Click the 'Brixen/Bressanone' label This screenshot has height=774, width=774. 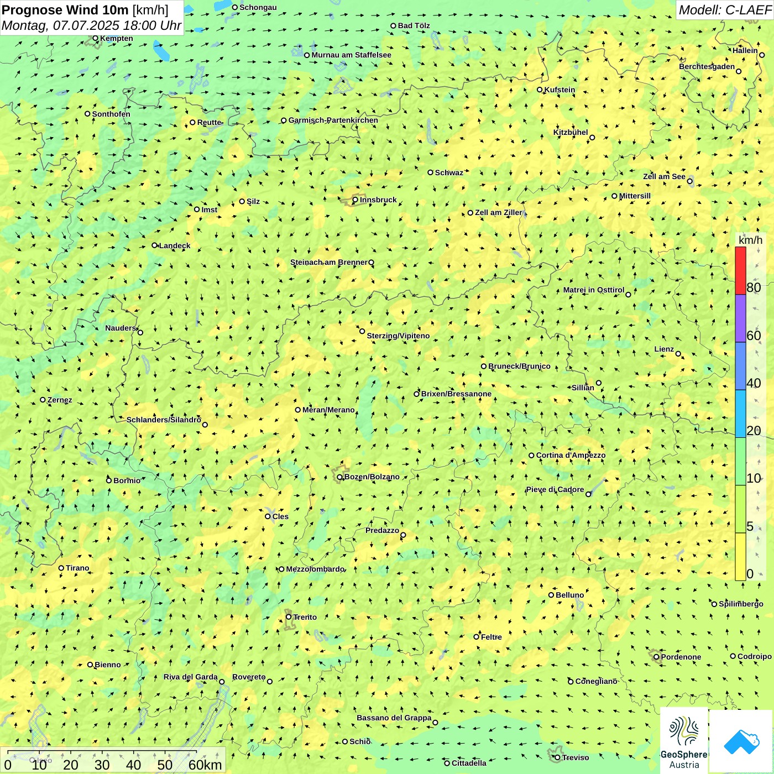pyautogui.click(x=456, y=394)
